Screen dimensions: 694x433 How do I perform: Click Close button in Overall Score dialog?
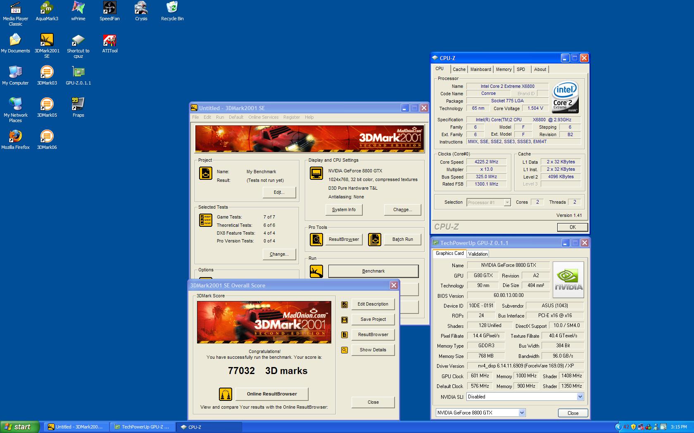[373, 402]
